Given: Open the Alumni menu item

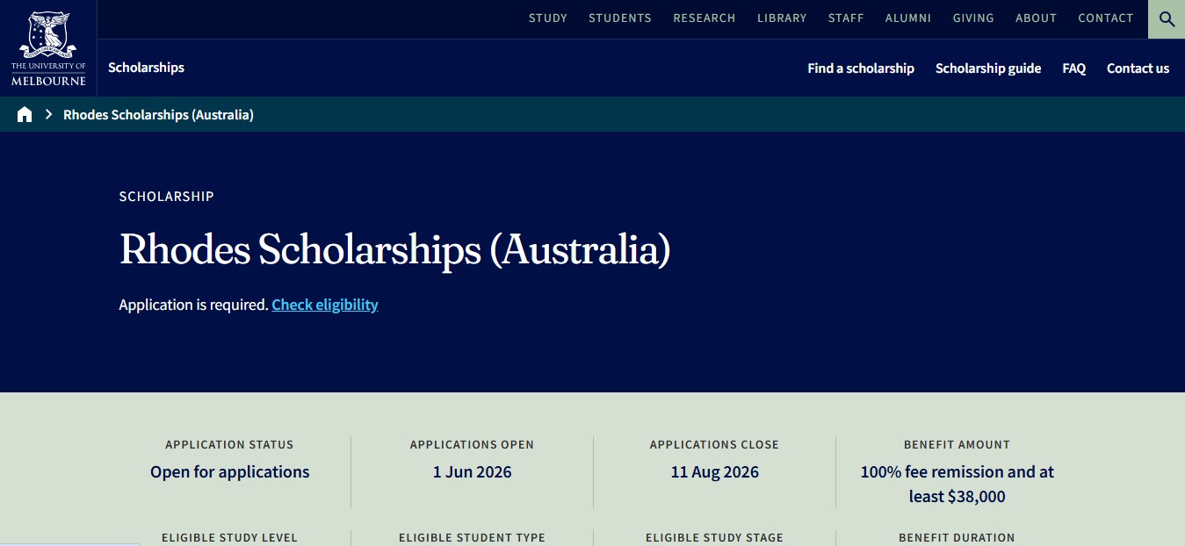Looking at the screenshot, I should [x=908, y=18].
